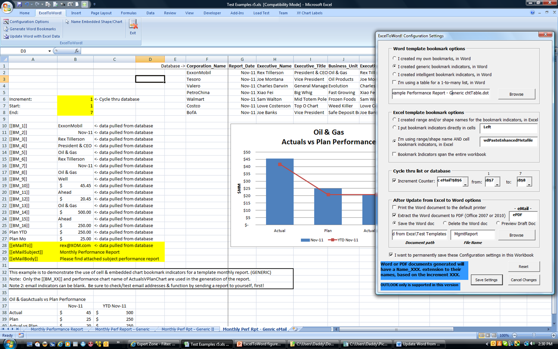The height and width of the screenshot is (349, 558).
Task: Switch to Page Break Preview icon
Action: click(494, 335)
